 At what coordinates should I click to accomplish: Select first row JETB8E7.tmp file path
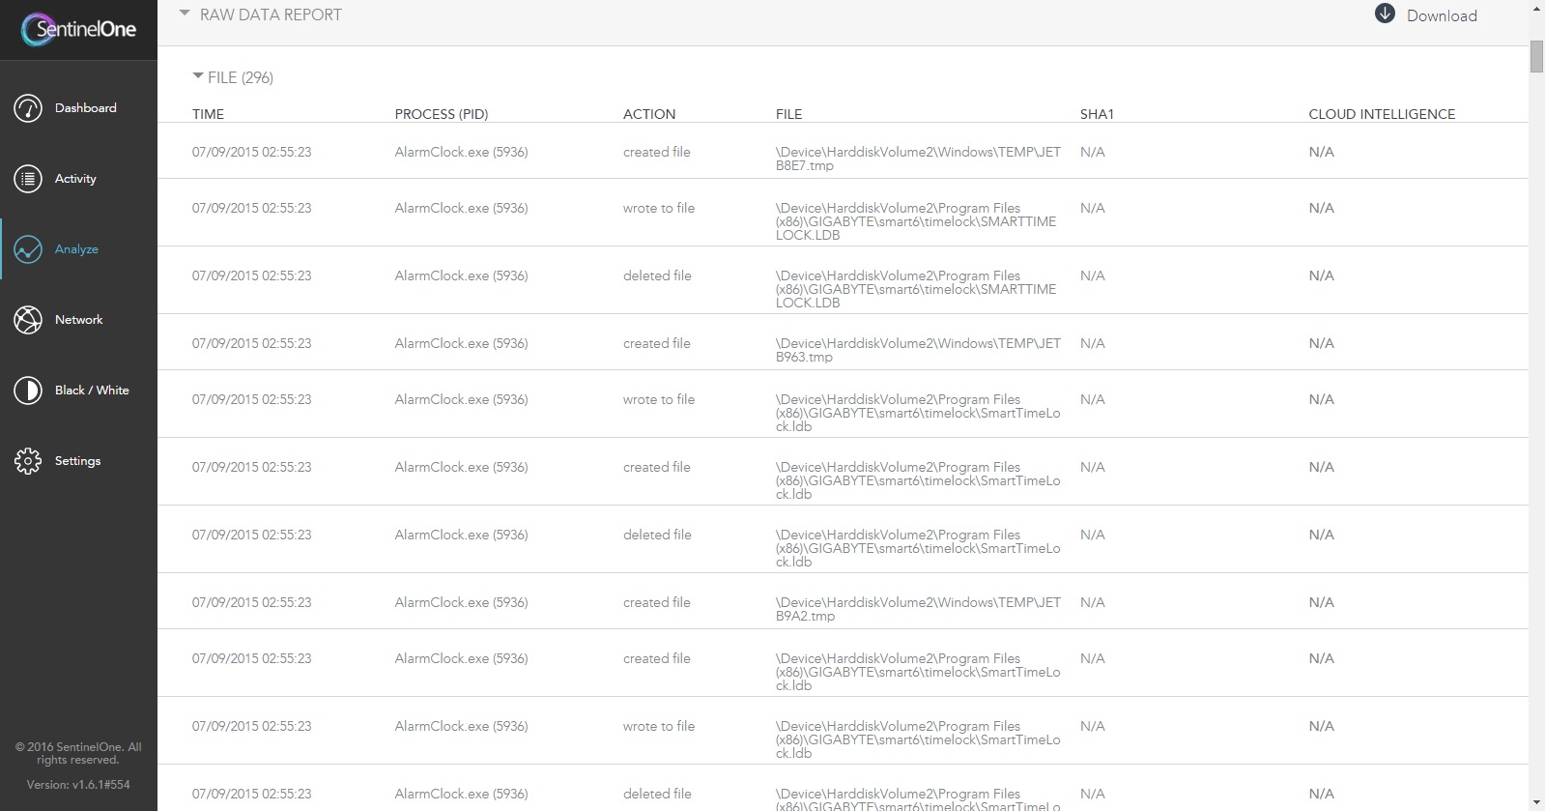918,159
